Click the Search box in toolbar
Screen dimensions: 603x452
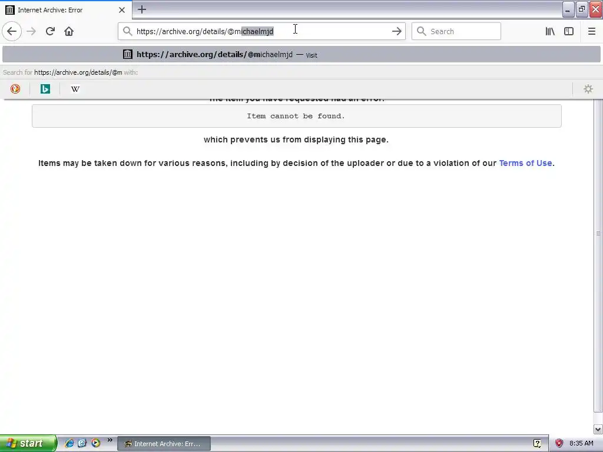pos(456,31)
